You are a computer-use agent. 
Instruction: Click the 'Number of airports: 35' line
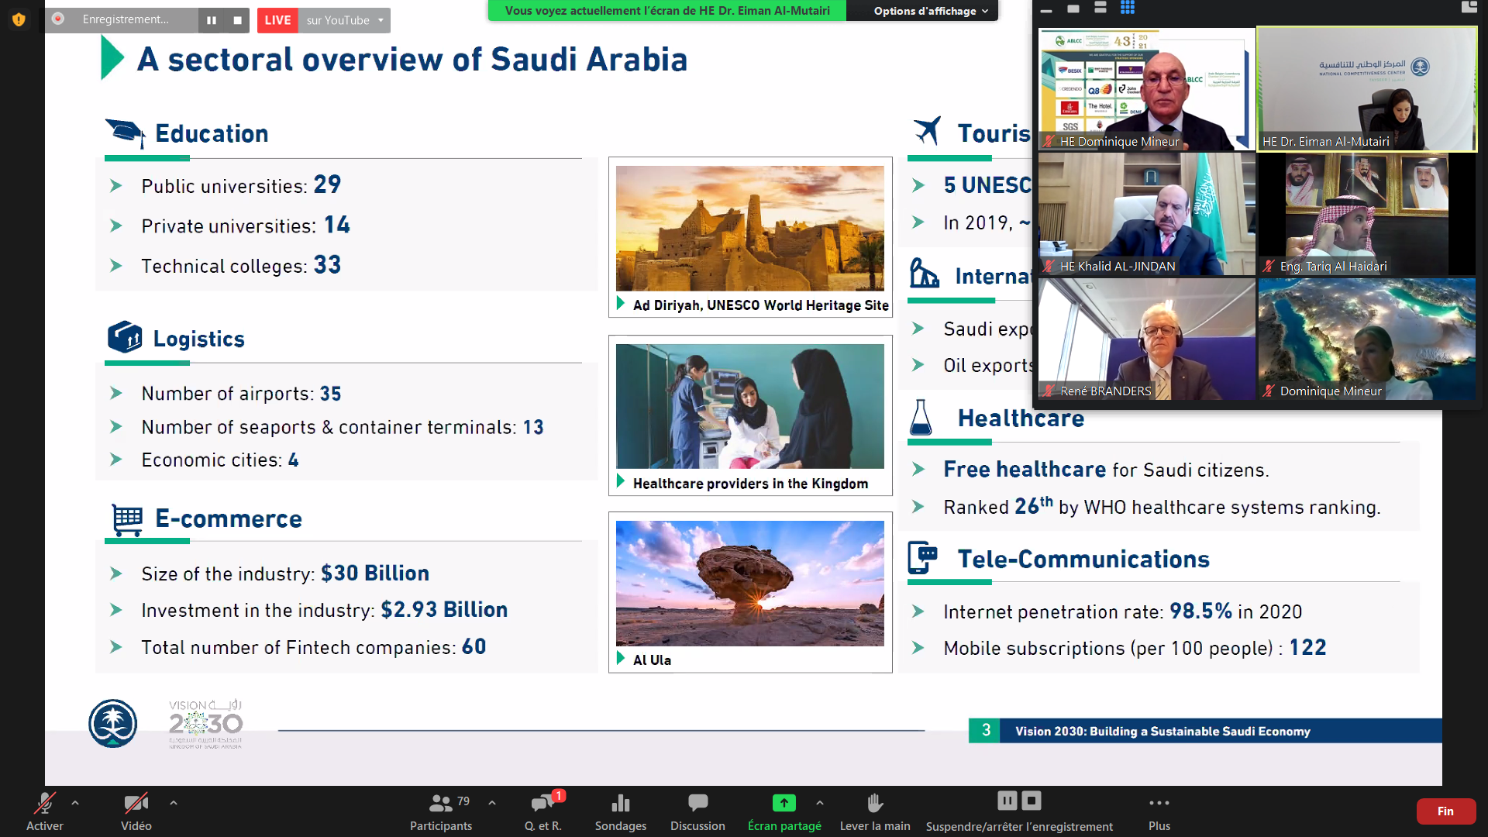[241, 394]
